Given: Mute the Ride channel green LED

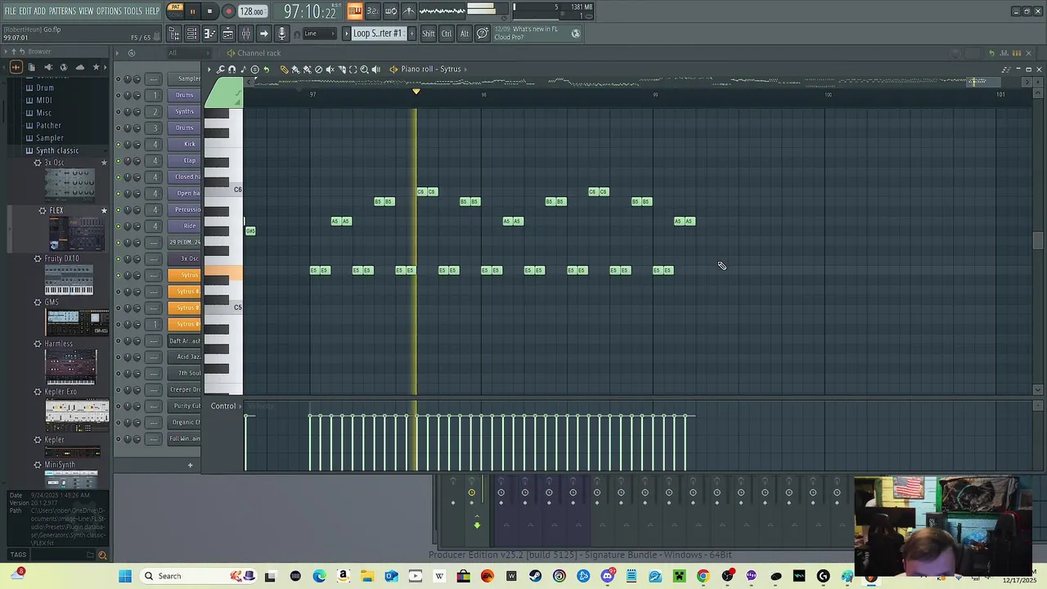Looking at the screenshot, I should tap(118, 226).
